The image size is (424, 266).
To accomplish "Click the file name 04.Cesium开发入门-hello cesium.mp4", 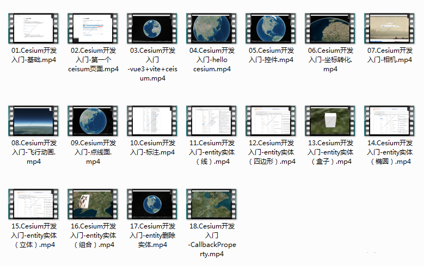I will pos(212,60).
